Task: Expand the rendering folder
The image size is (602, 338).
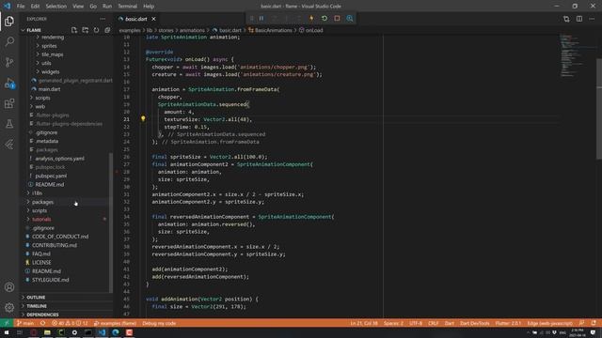Action: (53, 38)
